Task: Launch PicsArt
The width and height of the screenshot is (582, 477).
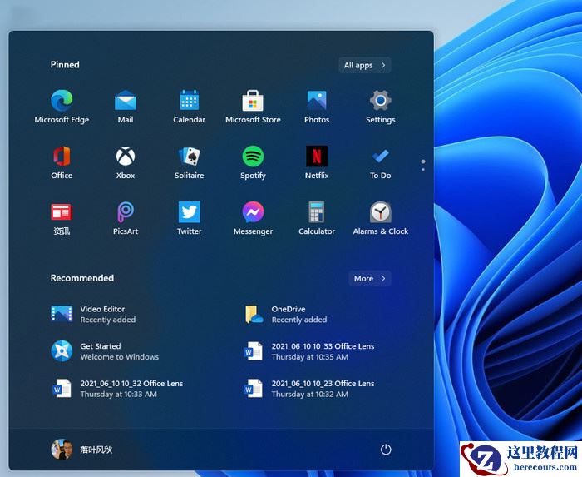Action: point(126,218)
